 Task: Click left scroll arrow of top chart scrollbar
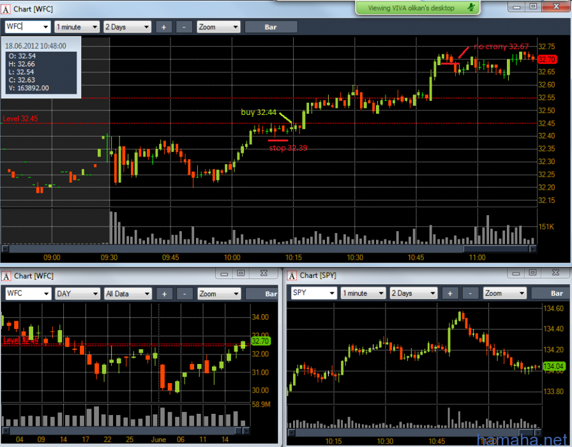(x=5, y=249)
